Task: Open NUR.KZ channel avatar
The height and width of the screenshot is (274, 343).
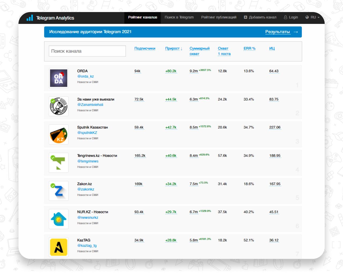Action: click(59, 219)
